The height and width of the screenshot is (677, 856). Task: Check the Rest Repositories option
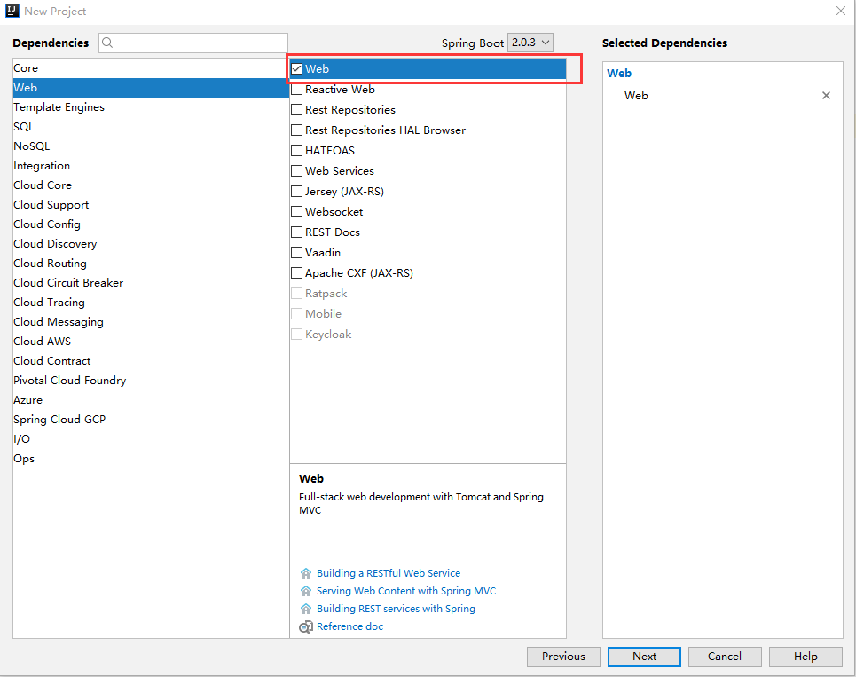pos(296,110)
